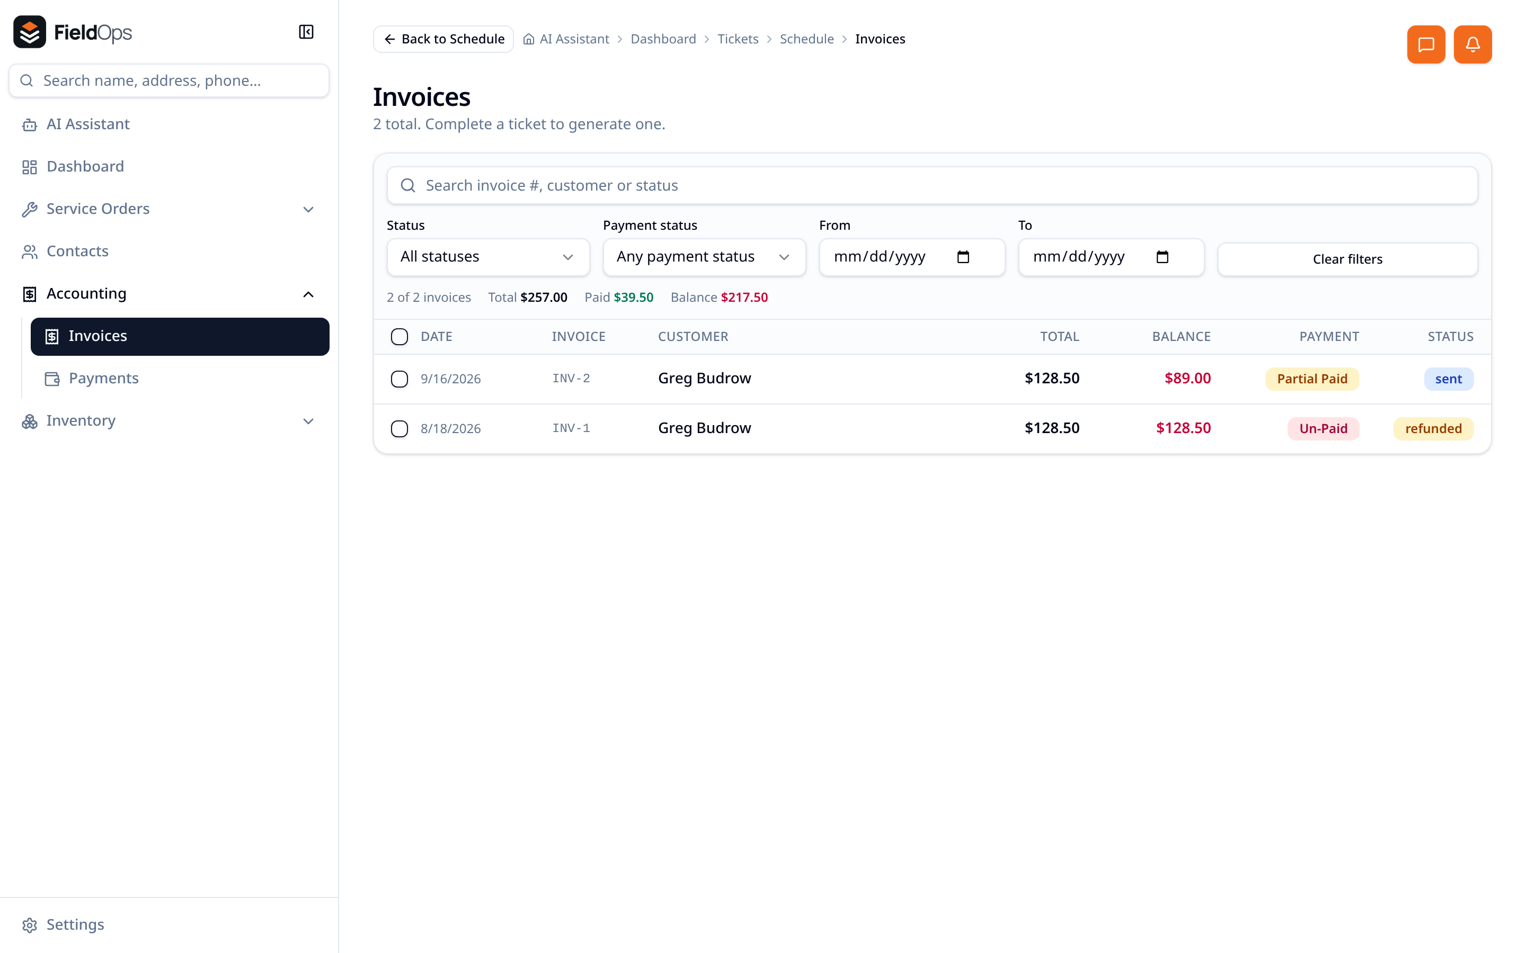The height and width of the screenshot is (953, 1526).
Task: Open Payments in the sidebar
Action: [180, 379]
